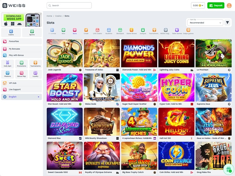Open the LIVE Casino category

[97, 31]
